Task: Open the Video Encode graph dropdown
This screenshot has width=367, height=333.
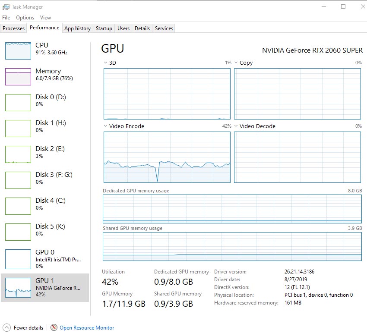Action: tap(106, 126)
